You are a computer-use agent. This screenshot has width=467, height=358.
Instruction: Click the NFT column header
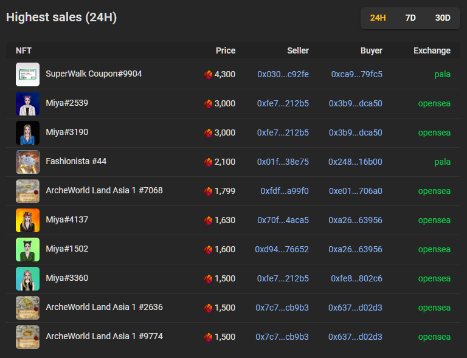click(x=24, y=50)
